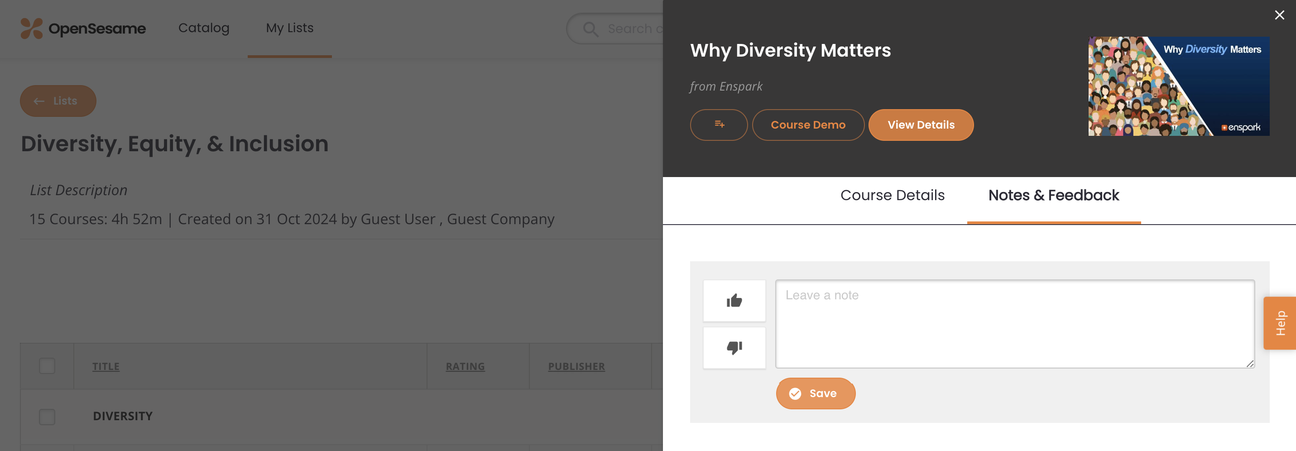
Task: Click the View Details button
Action: click(921, 125)
